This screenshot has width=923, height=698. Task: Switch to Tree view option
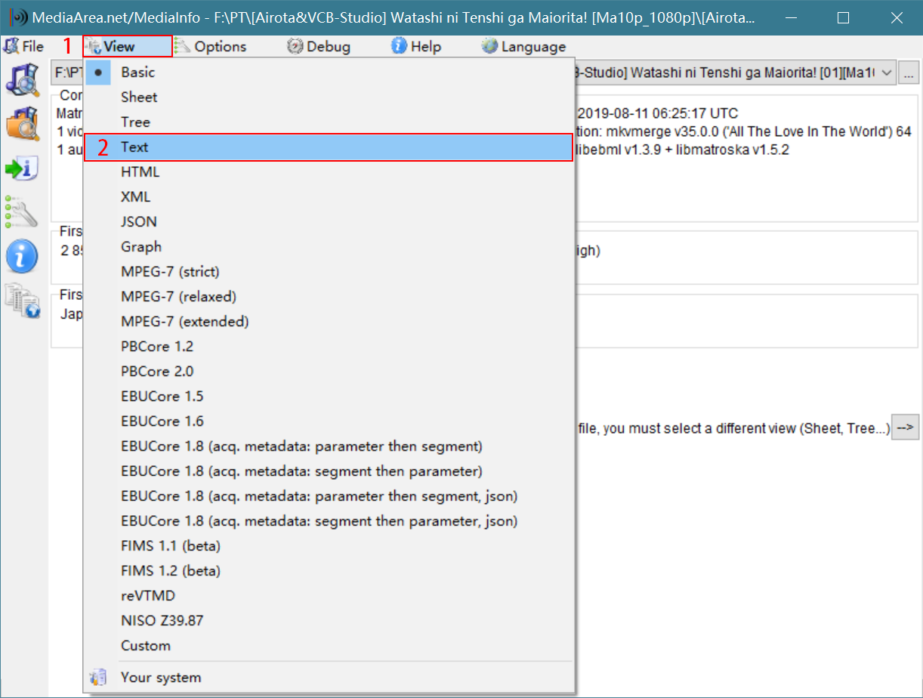click(x=135, y=122)
